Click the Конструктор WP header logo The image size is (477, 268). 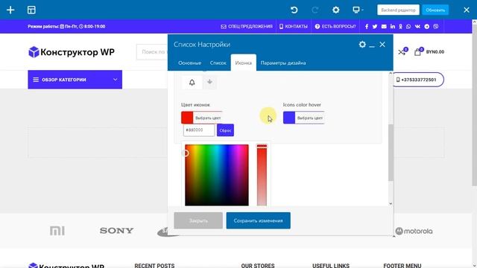coord(72,52)
